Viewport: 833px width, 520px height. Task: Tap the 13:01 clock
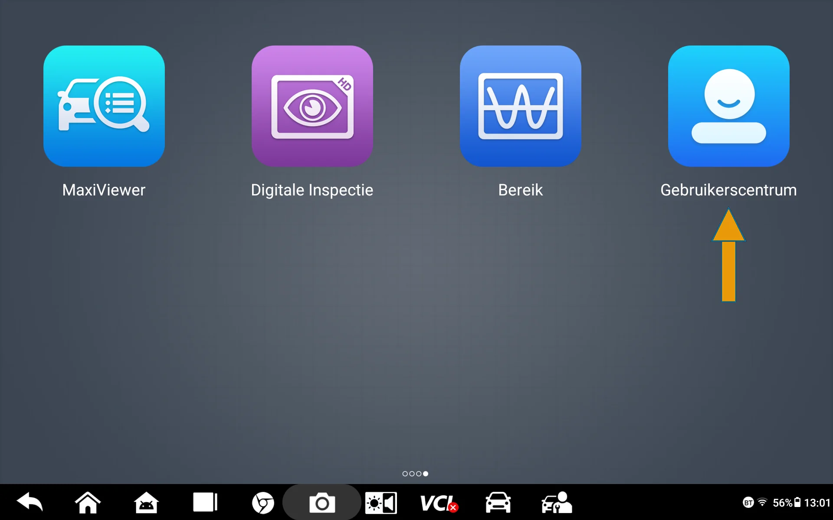click(817, 503)
